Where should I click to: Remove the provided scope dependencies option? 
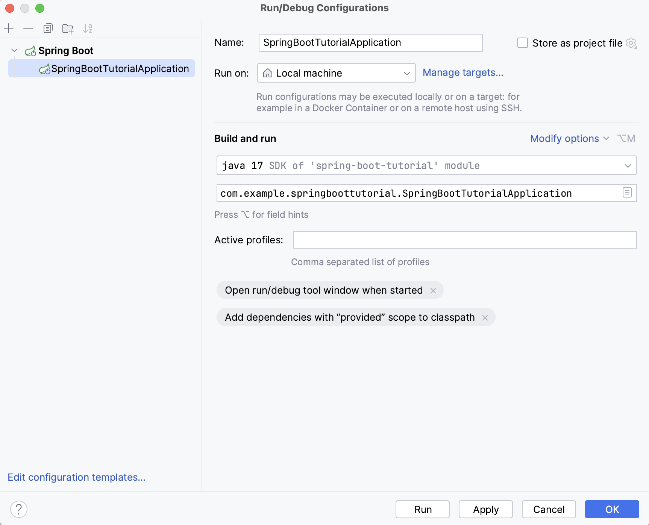pyautogui.click(x=485, y=317)
